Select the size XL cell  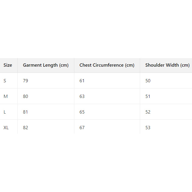(x=6, y=128)
